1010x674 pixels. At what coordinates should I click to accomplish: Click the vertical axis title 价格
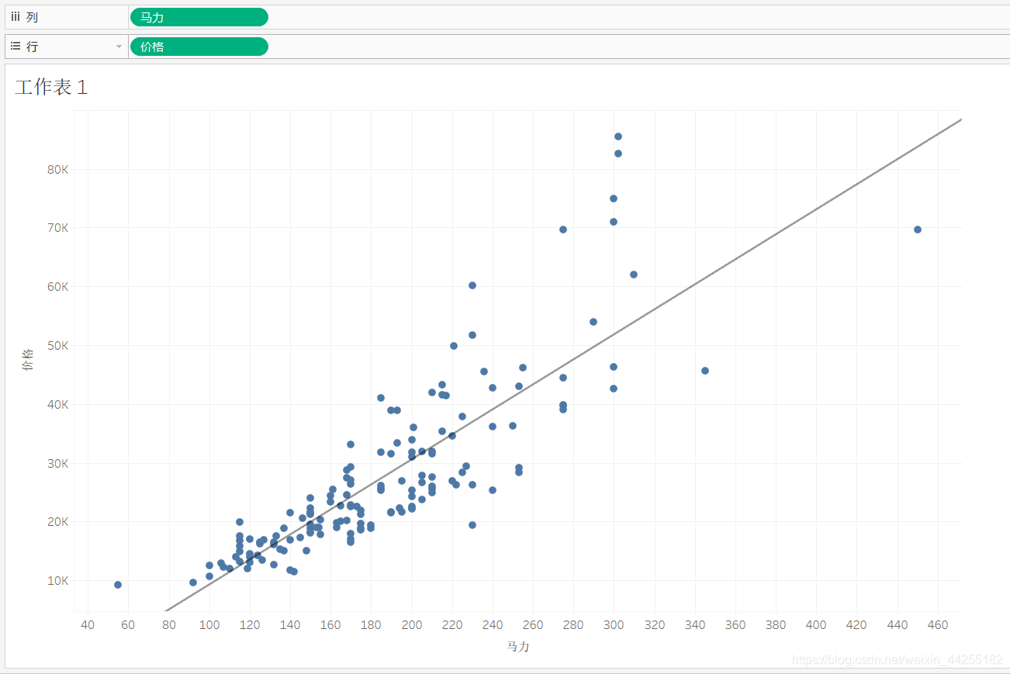click(x=29, y=360)
